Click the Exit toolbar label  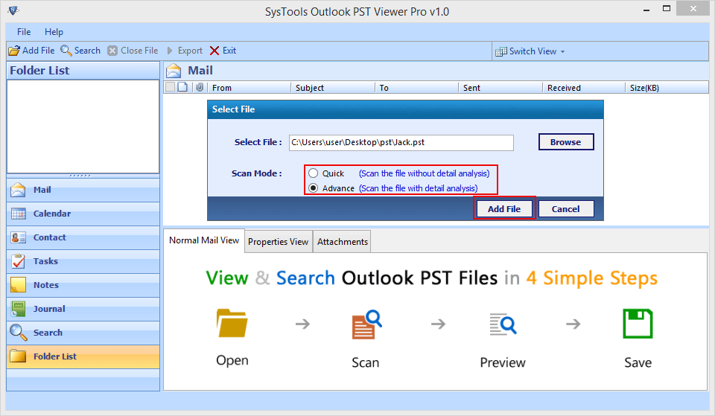(x=229, y=51)
